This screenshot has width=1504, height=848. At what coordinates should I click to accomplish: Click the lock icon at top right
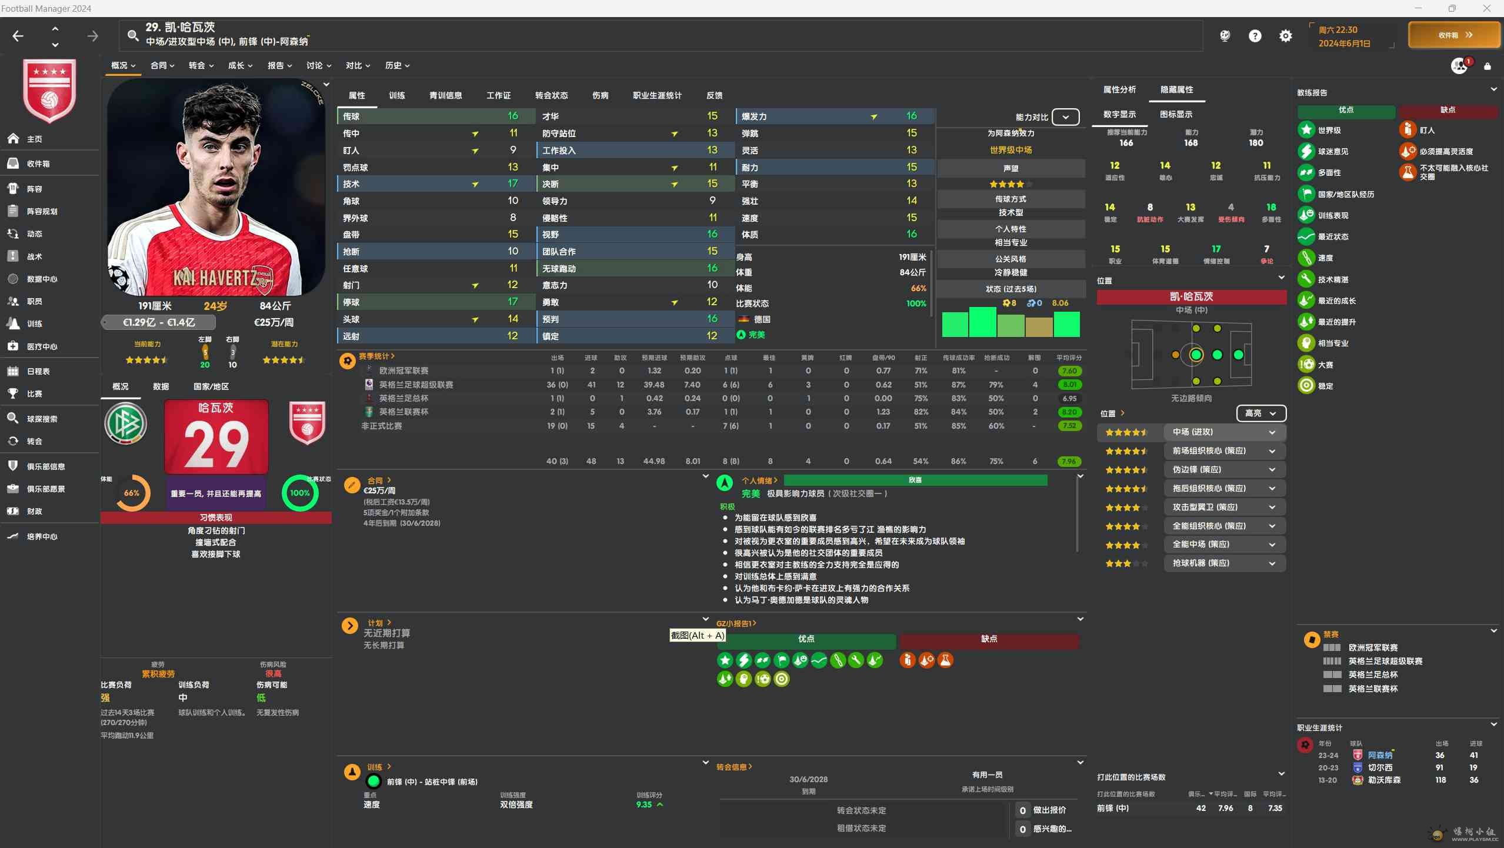[x=1487, y=66]
